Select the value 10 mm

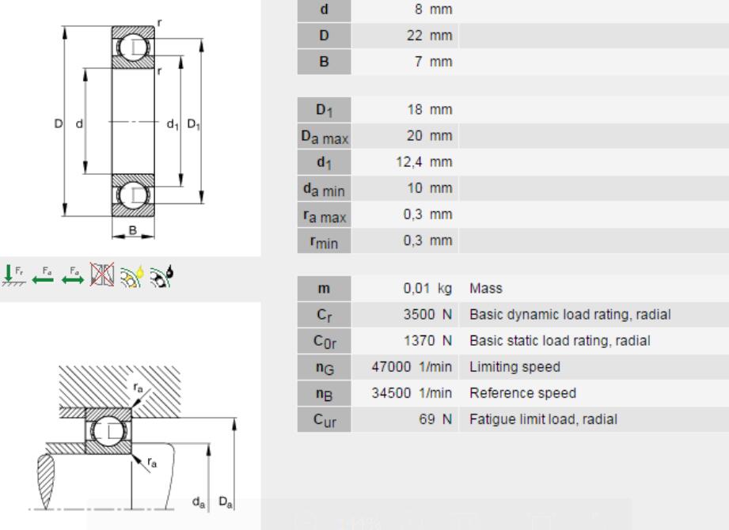[429, 188]
